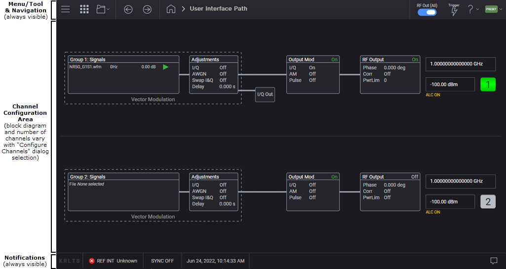Click the green play arrow in Group 1
This screenshot has height=269, width=506.
coord(166,67)
